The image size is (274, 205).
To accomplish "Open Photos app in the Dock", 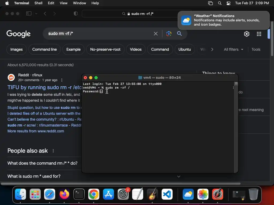I will (203, 194).
